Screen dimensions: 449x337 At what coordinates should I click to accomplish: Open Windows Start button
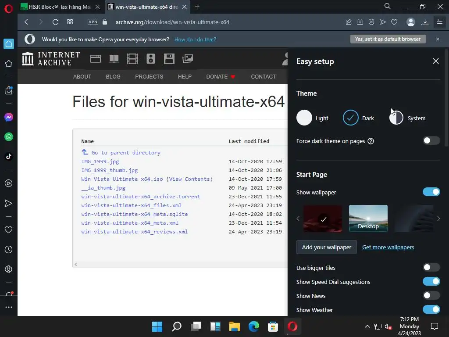click(x=157, y=326)
